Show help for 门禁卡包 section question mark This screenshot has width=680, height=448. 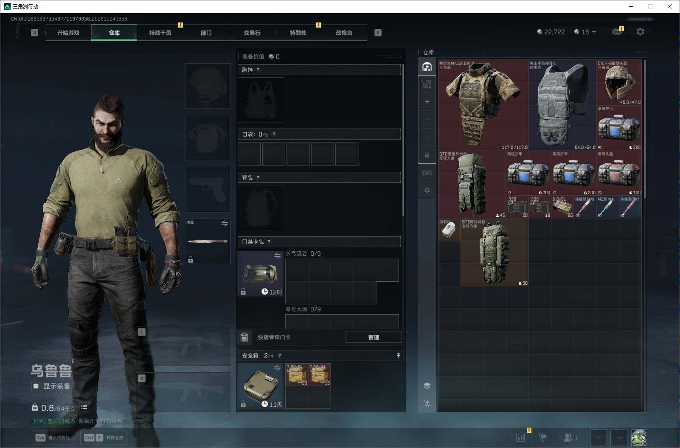tap(269, 242)
